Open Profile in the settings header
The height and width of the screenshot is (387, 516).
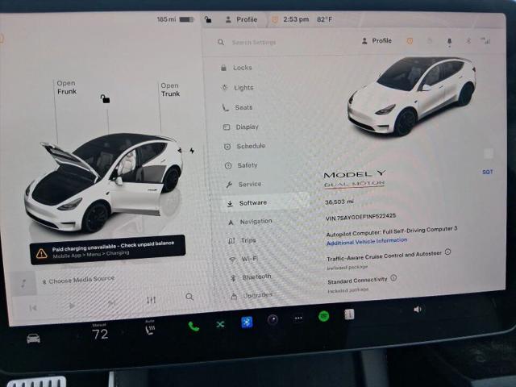tap(377, 41)
